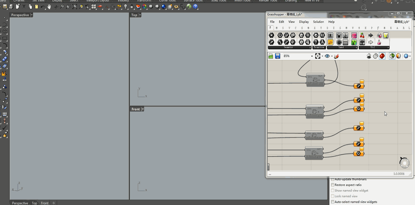
Task: Open the Grasshopper Edit menu
Action: tap(281, 22)
